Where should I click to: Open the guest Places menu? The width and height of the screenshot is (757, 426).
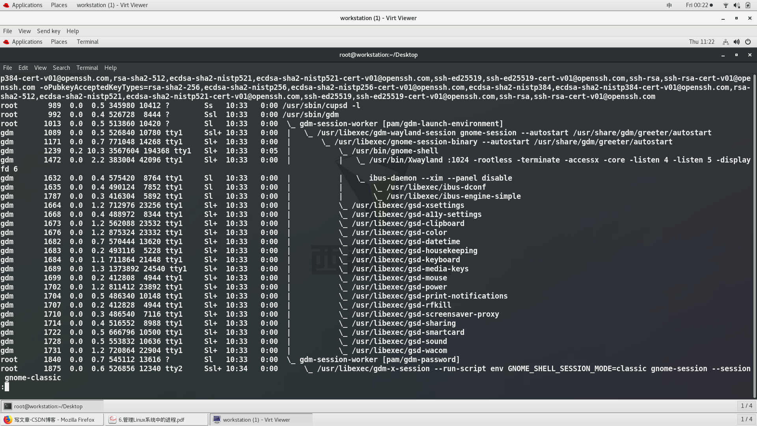pyautogui.click(x=59, y=42)
